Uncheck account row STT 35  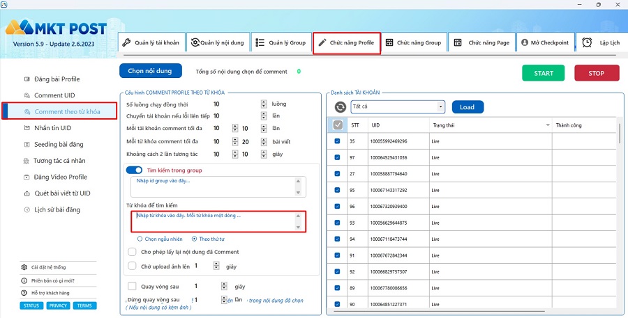tap(337, 141)
